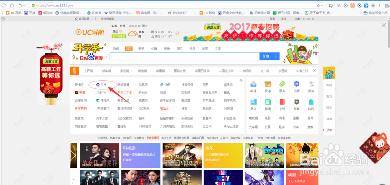Expand the back history dropdown arrow
This screenshot has width=390, height=185.
tap(24, 5)
